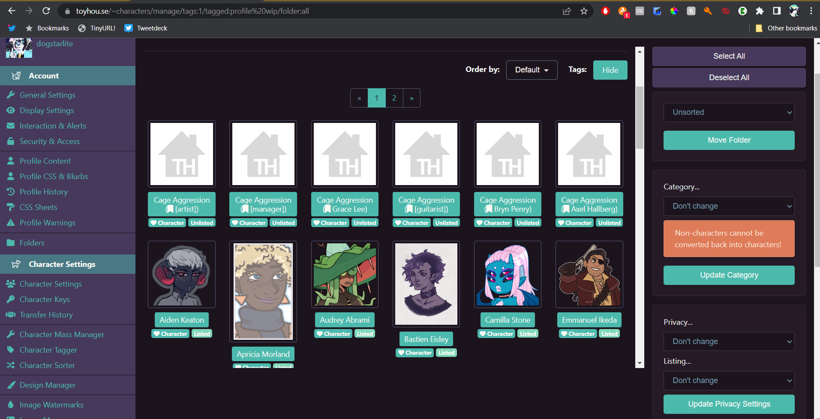Toggle the bookmark star for this page
Viewport: 820px width, 419px height.
point(583,11)
